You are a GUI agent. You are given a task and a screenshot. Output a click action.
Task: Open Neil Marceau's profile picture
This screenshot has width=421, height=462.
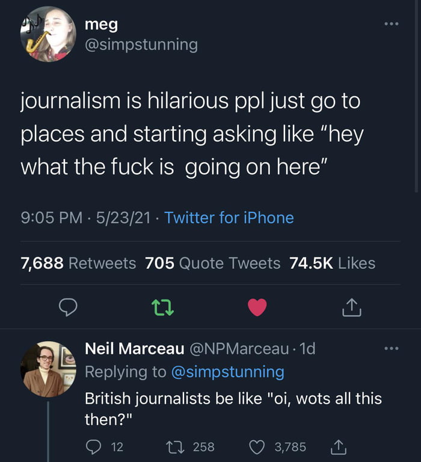tap(48, 369)
